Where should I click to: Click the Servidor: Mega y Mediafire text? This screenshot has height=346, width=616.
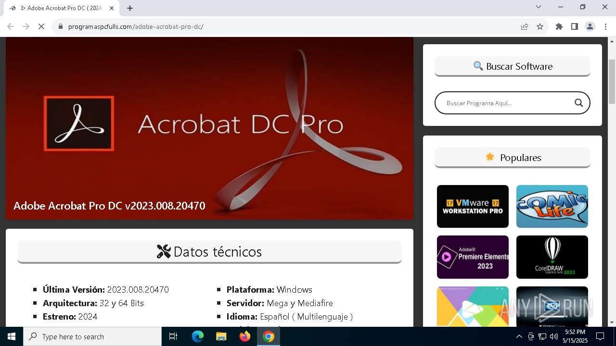(280, 303)
